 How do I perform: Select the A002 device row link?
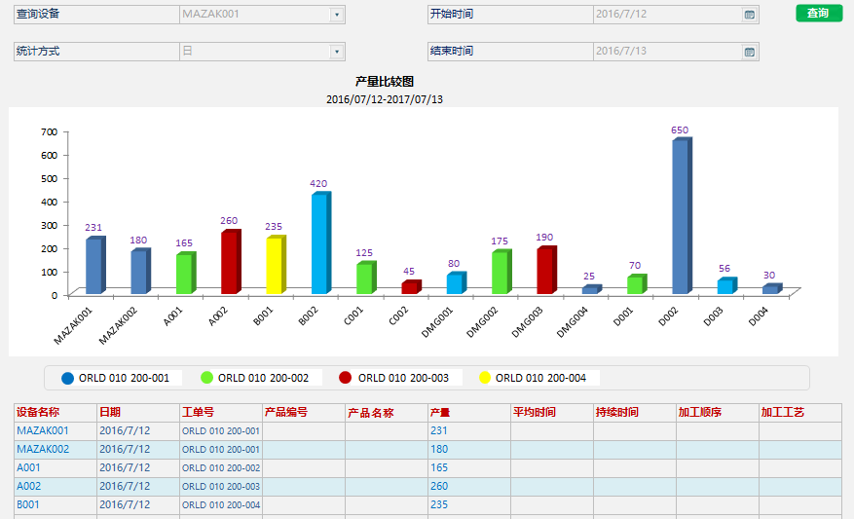28,486
